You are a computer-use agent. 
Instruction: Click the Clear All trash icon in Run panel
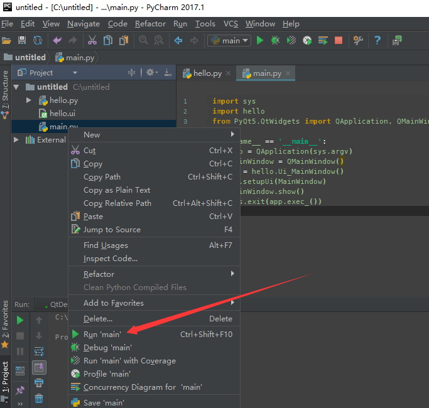coord(39,399)
